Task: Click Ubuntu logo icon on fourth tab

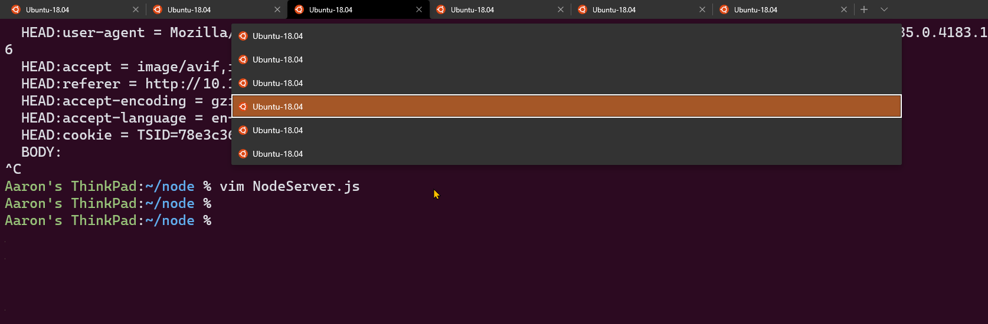Action: (441, 9)
